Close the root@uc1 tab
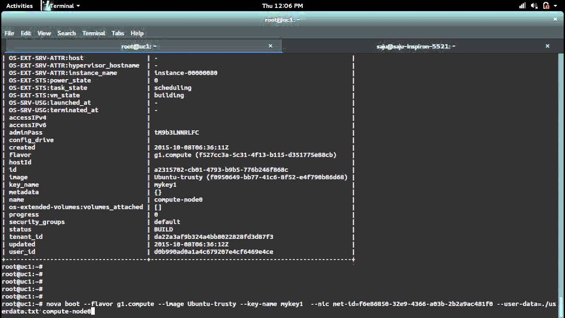565x318 pixels. tap(270, 46)
